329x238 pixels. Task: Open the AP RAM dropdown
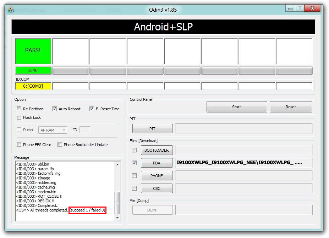(x=53, y=130)
